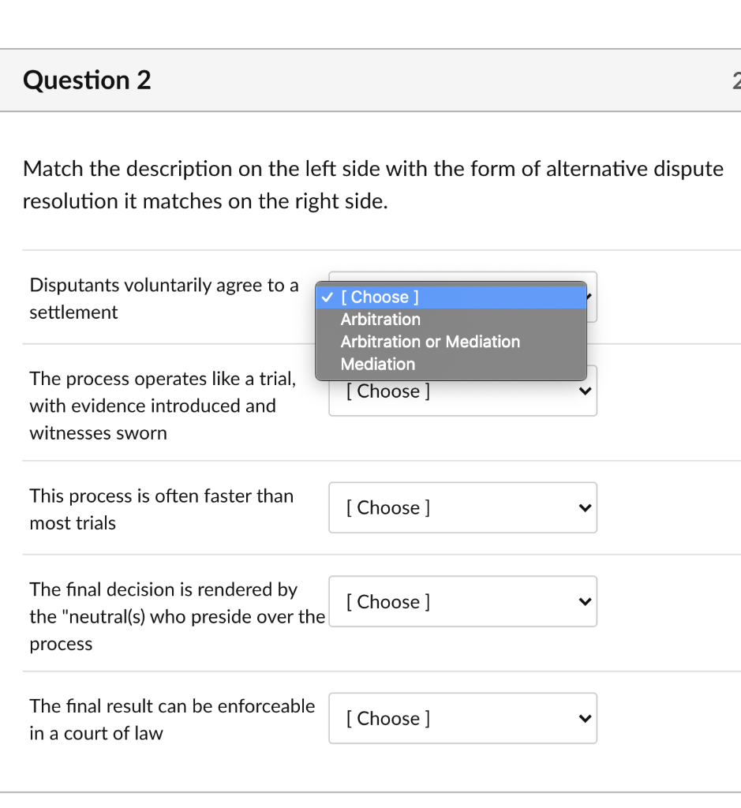Click the highlighted blue option row
The height and width of the screenshot is (808, 741).
[451, 297]
